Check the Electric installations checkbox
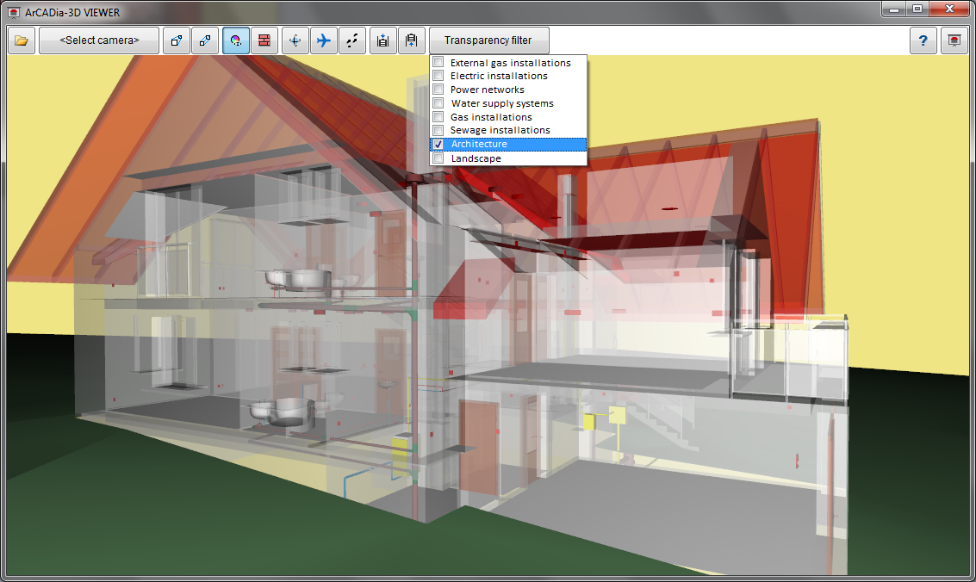 438,76
